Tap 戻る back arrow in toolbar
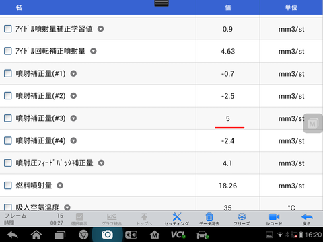The height and width of the screenshot is (242, 323). point(307,219)
